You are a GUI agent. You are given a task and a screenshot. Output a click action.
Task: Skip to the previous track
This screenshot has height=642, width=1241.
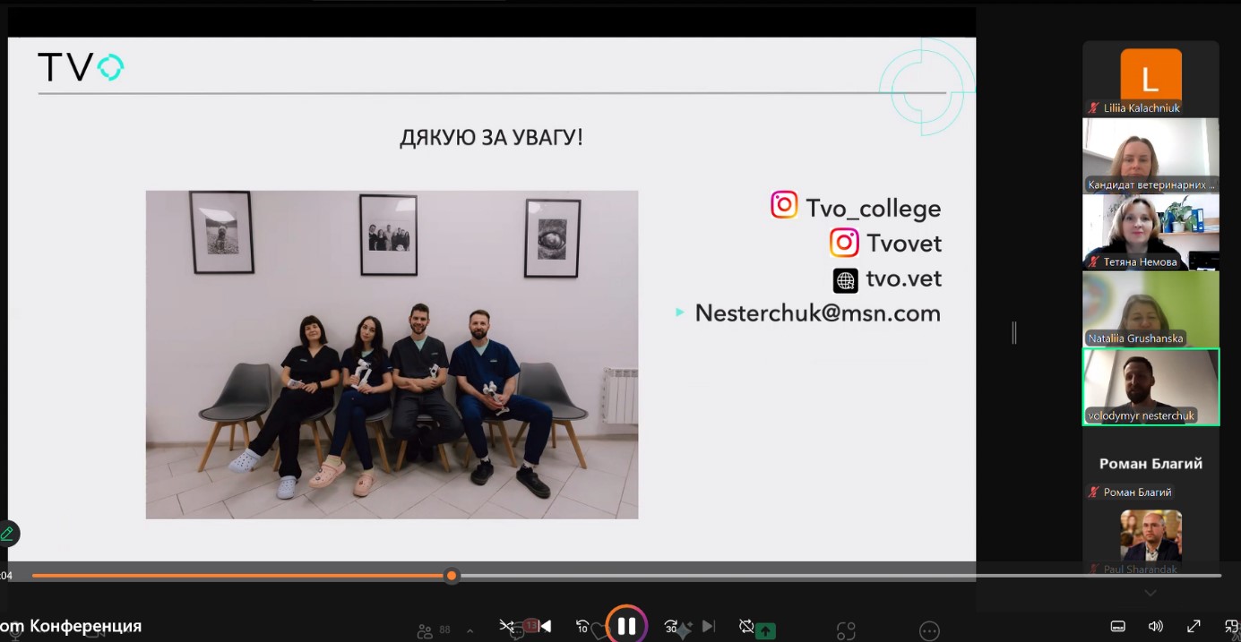tap(545, 627)
